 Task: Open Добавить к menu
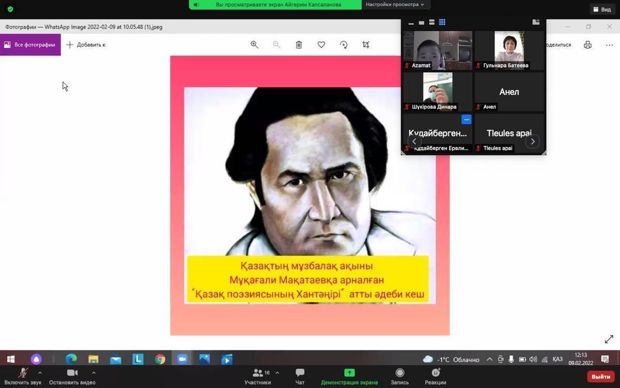point(86,45)
